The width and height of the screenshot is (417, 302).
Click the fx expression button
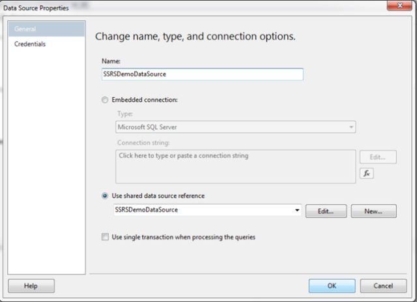(x=367, y=174)
